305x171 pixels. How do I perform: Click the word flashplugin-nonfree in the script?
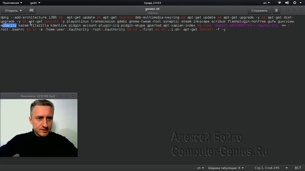[247, 21]
